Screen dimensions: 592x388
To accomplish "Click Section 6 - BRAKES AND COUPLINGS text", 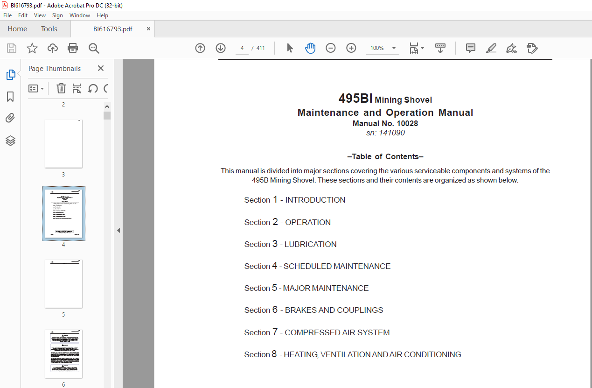I will [x=313, y=310].
